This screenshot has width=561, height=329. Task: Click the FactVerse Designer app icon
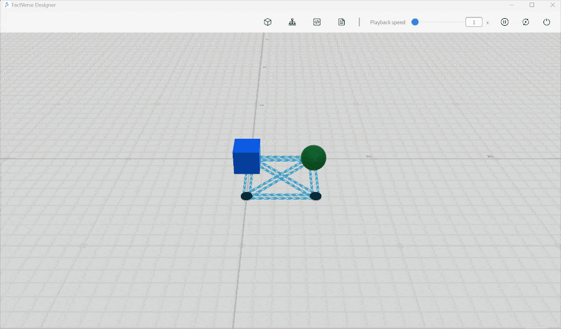[x=6, y=5]
